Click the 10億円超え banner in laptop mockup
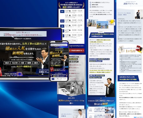 (23, 34)
